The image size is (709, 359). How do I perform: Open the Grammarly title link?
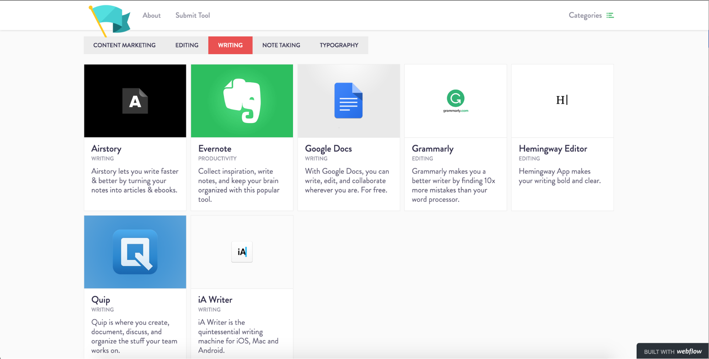click(x=433, y=149)
